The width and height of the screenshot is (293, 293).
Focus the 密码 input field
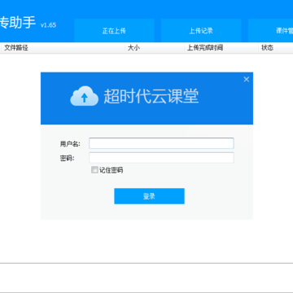(161, 158)
